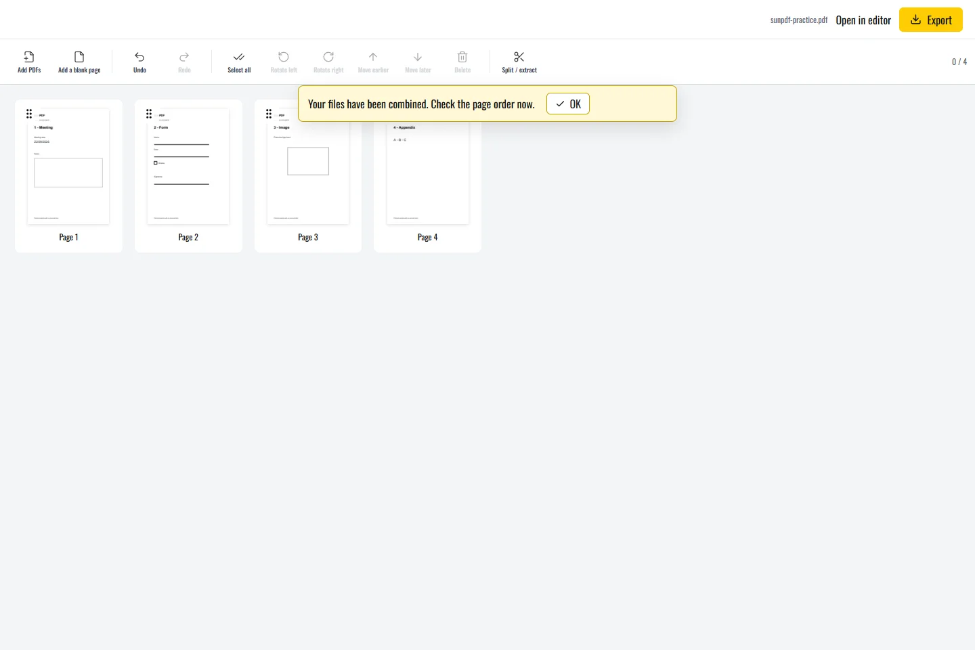Select the Page 2 Form thumbnail
The width and height of the screenshot is (975, 650).
tap(188, 167)
